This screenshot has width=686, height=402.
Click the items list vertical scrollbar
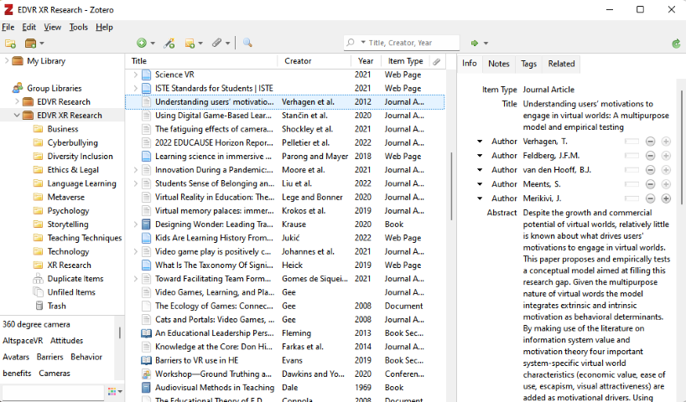click(x=451, y=187)
